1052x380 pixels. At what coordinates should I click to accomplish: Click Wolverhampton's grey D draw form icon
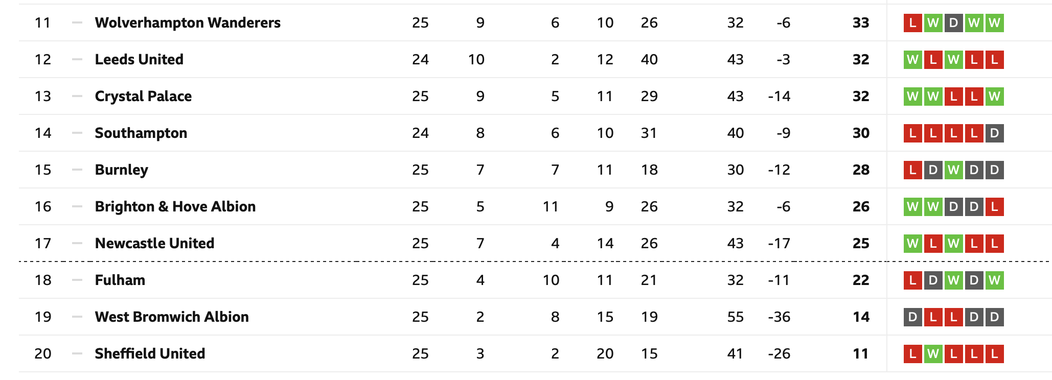954,22
